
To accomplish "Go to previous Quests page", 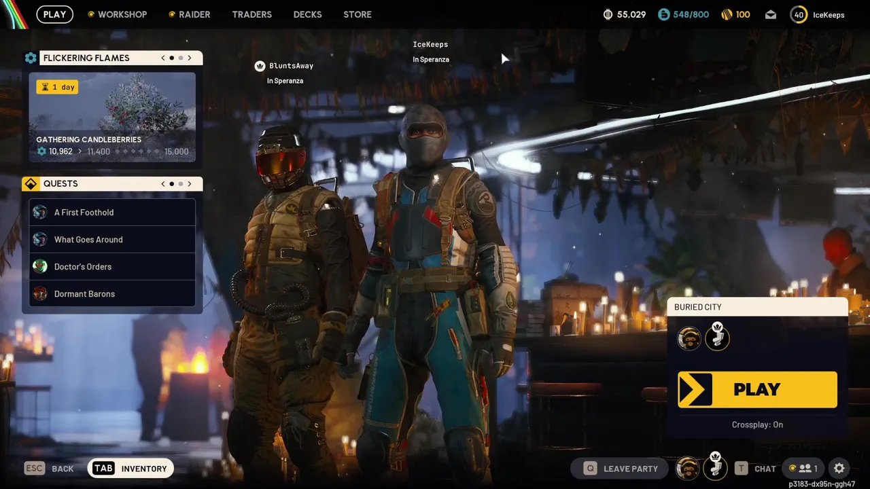I will (163, 183).
